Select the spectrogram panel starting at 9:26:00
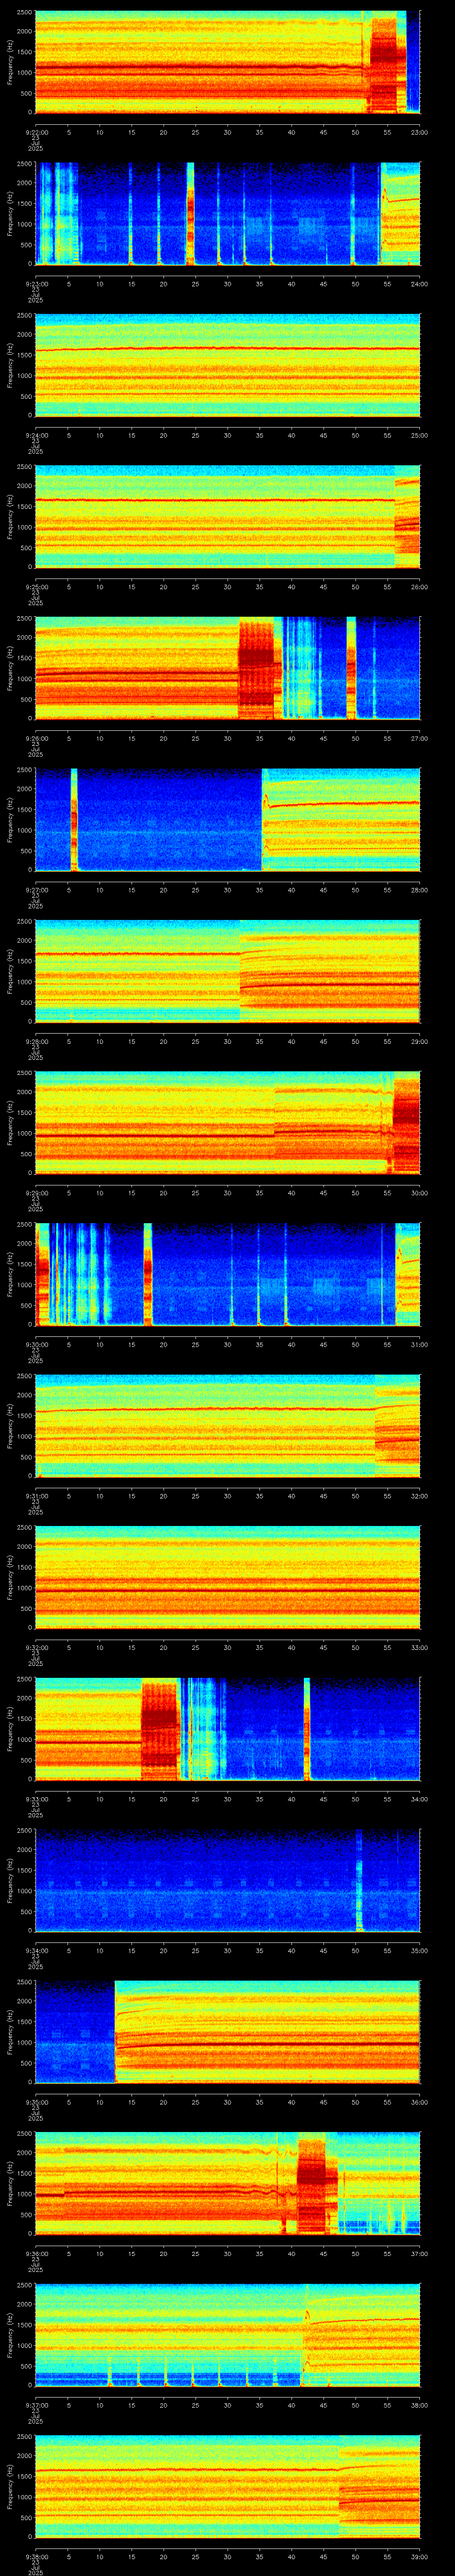 [227, 669]
